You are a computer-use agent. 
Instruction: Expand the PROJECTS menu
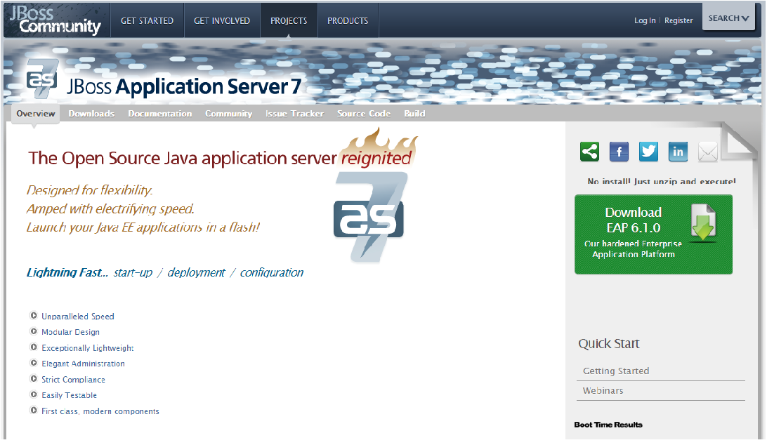[288, 20]
